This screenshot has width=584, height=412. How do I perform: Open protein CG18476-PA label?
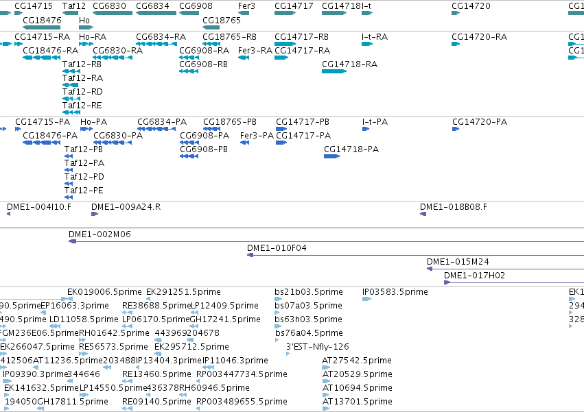(50, 136)
